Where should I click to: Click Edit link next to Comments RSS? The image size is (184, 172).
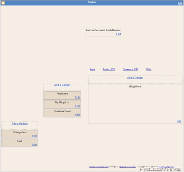coord(149,69)
